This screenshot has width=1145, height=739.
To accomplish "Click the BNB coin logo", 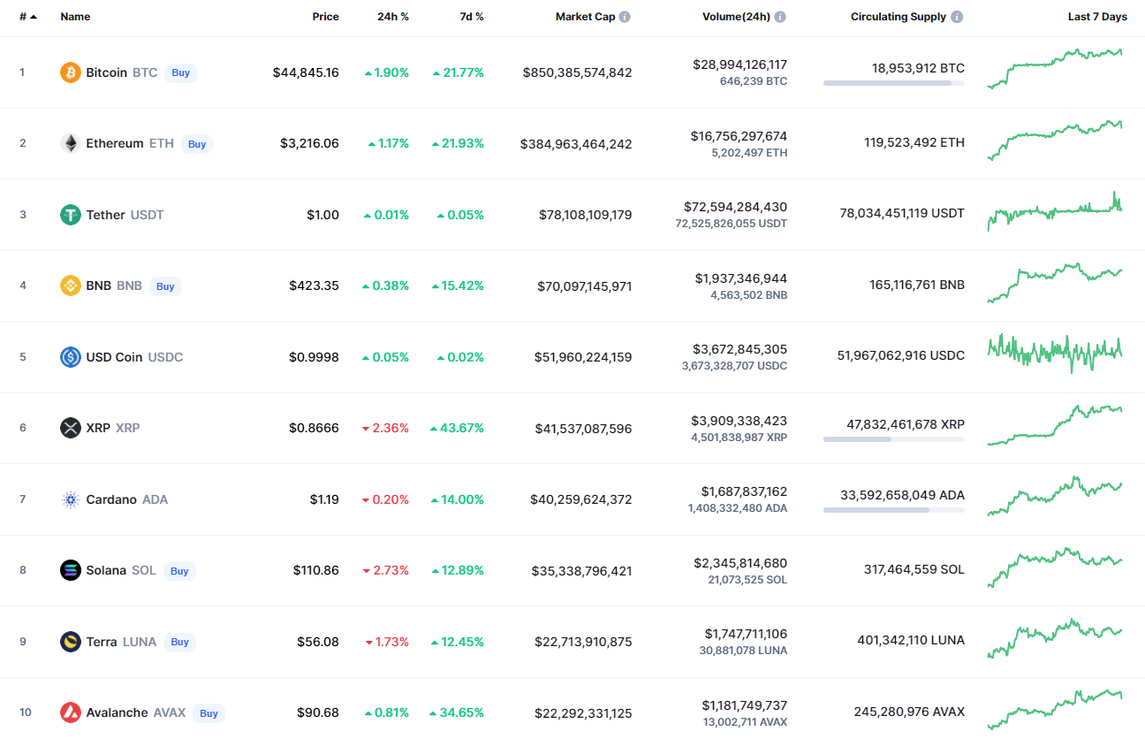I will click(71, 286).
